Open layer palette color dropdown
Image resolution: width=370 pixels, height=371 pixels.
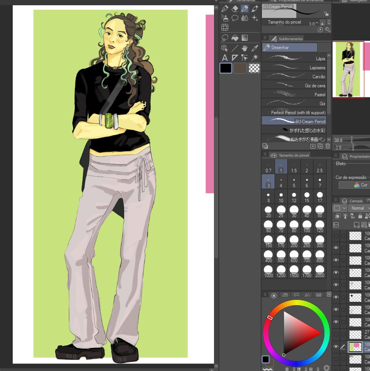tap(340, 208)
